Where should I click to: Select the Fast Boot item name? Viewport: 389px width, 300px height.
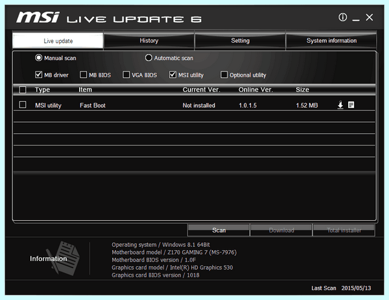pyautogui.click(x=93, y=105)
